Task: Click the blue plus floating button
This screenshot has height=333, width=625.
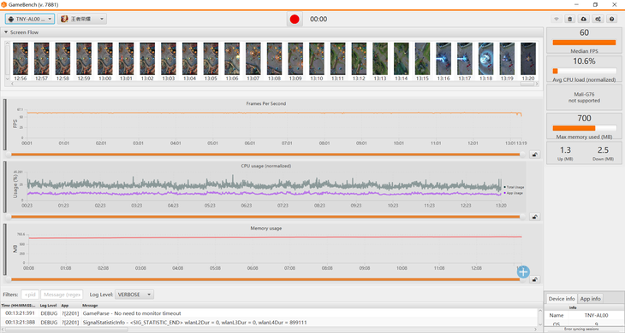Action: [x=523, y=272]
